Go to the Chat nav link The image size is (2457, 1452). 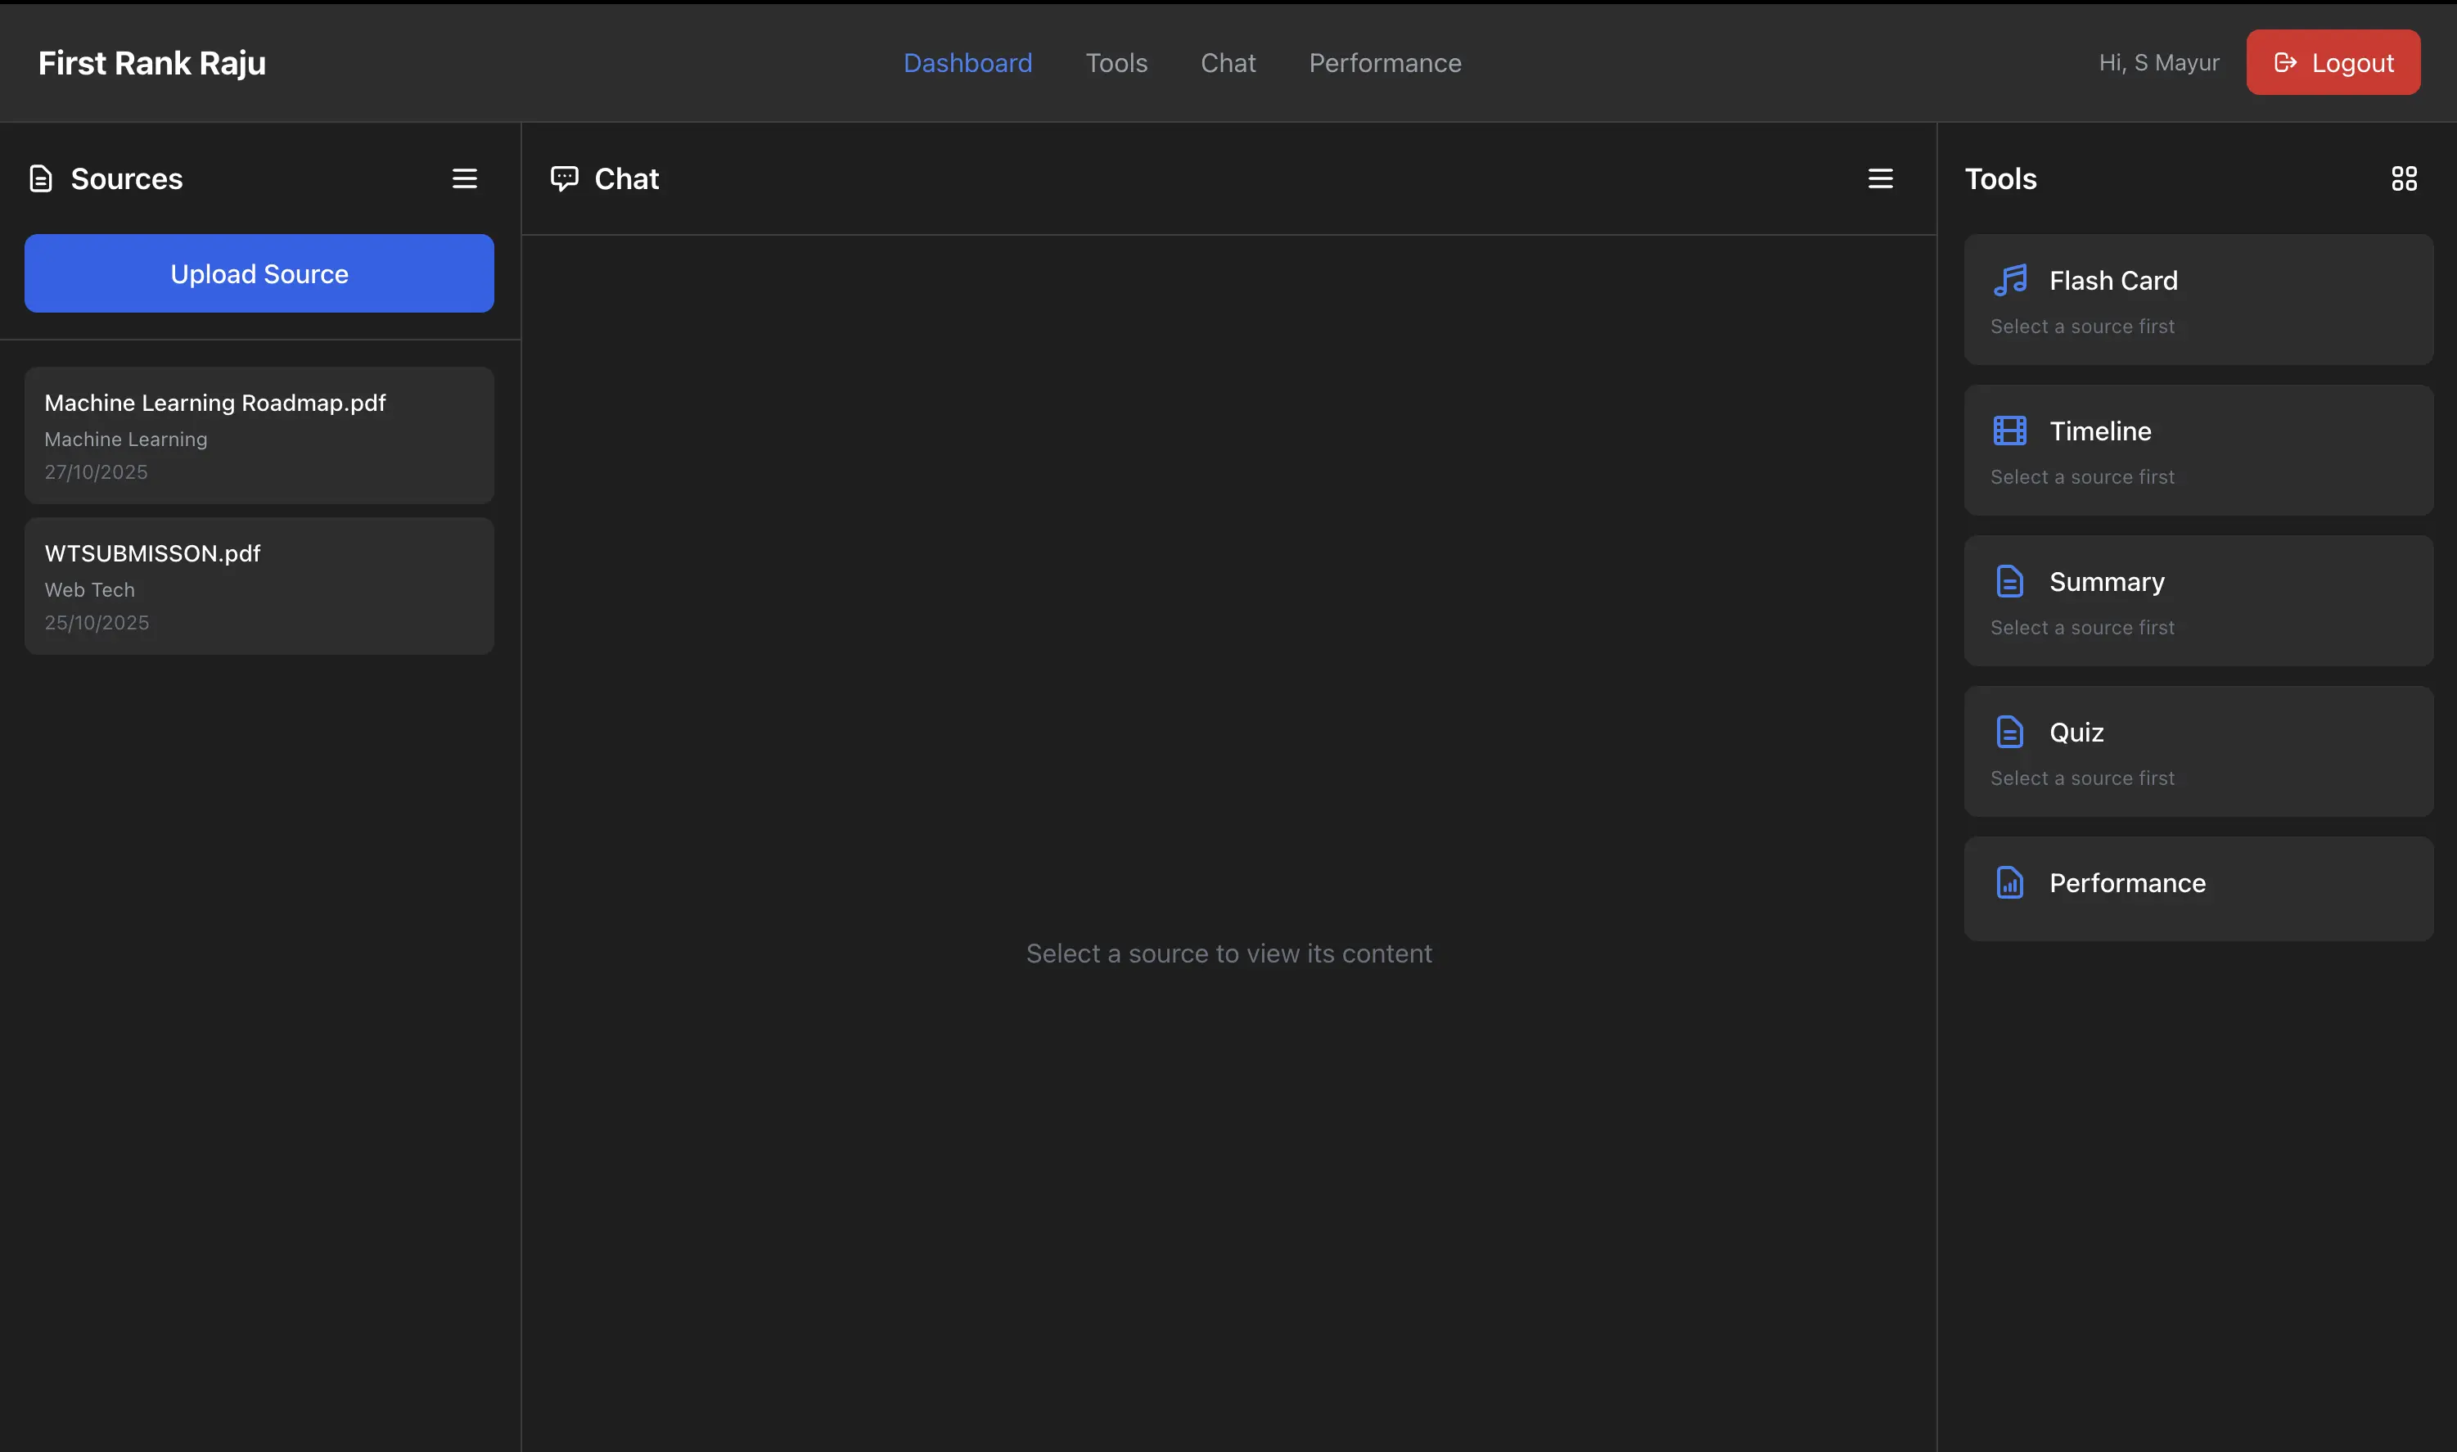click(1228, 64)
